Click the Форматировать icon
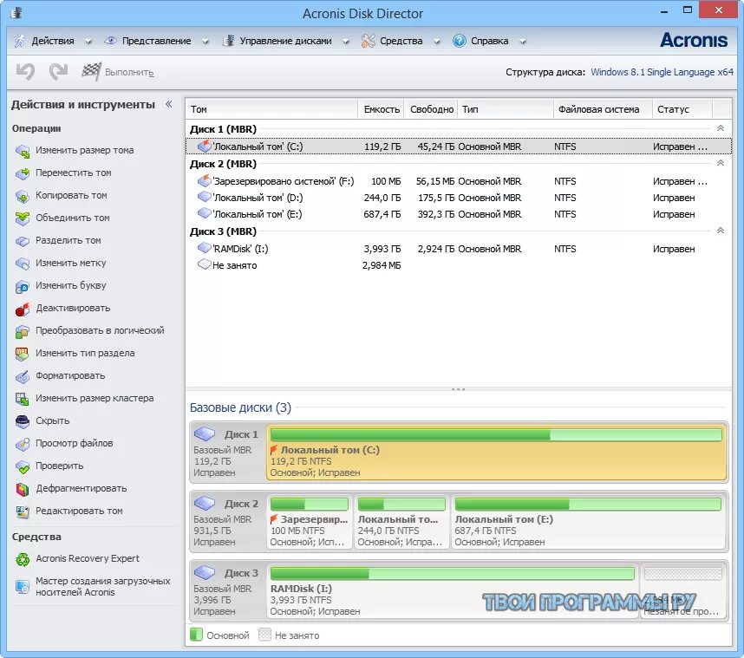Viewport: 744px width, 658px height. point(23,376)
